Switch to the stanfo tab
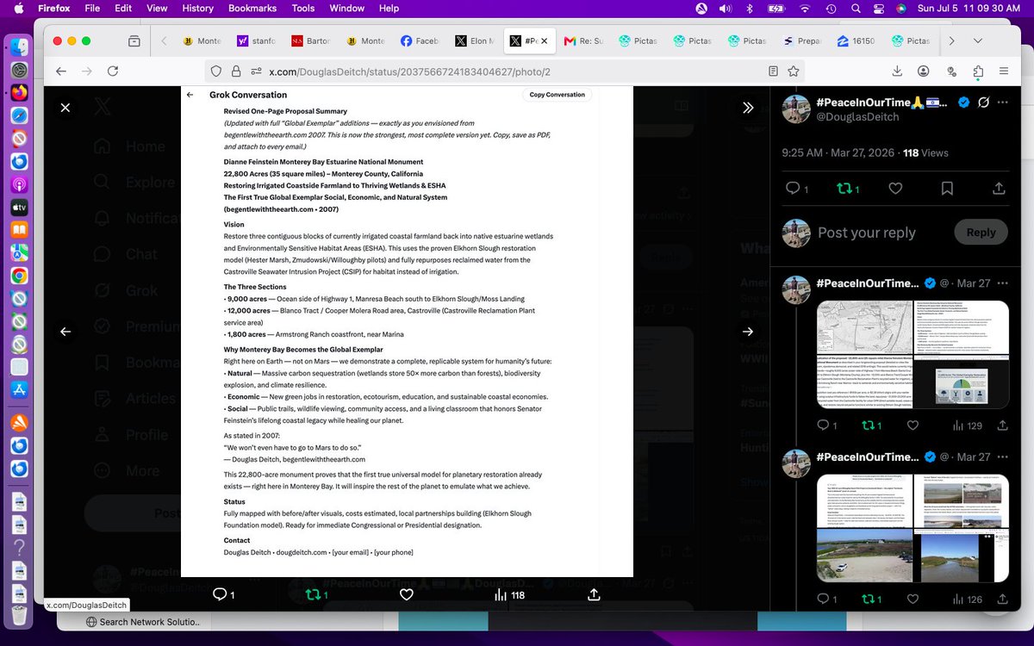The width and height of the screenshot is (1034, 646). point(257,40)
